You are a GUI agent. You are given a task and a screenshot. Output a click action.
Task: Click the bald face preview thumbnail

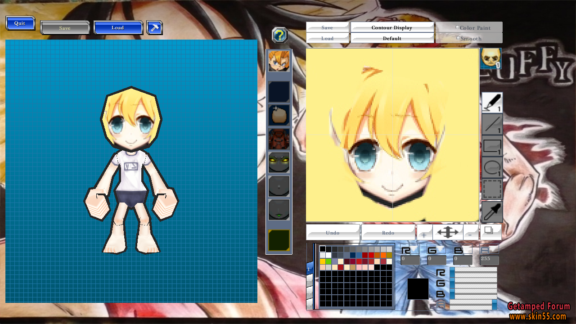pyautogui.click(x=491, y=58)
